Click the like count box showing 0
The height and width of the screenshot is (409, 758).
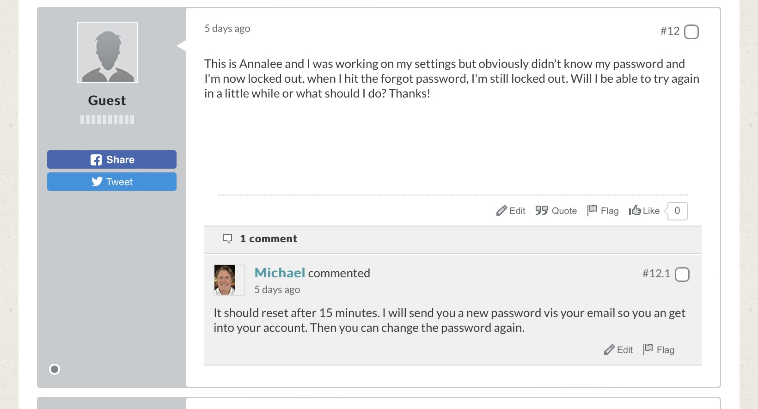click(x=677, y=211)
